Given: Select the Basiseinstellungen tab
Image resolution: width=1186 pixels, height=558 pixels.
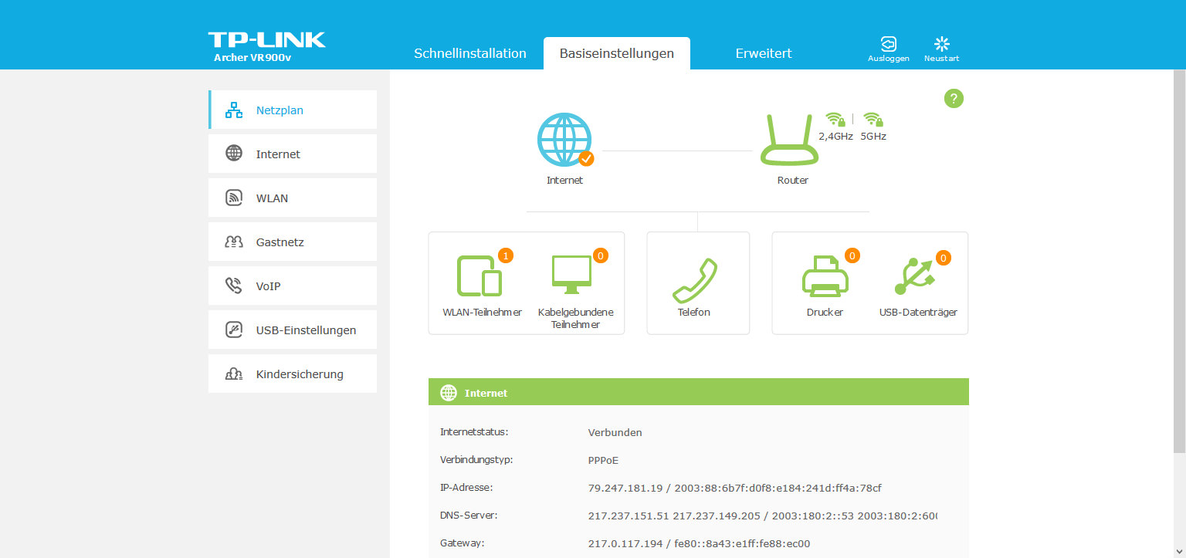Looking at the screenshot, I should pos(616,53).
